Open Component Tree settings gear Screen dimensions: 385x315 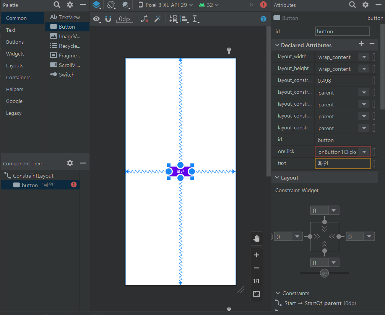pyautogui.click(x=70, y=163)
